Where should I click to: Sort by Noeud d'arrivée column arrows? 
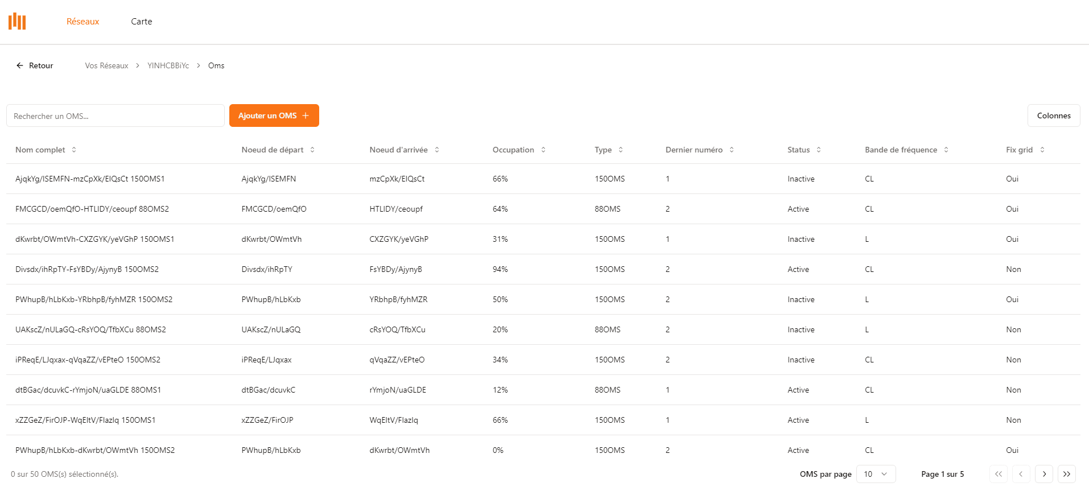[437, 150]
